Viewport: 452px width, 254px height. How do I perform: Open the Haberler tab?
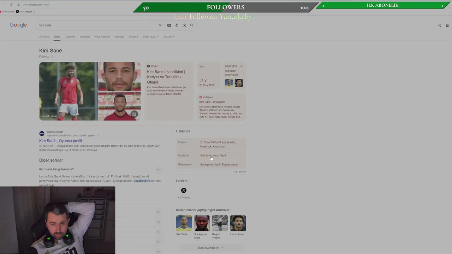tap(85, 37)
